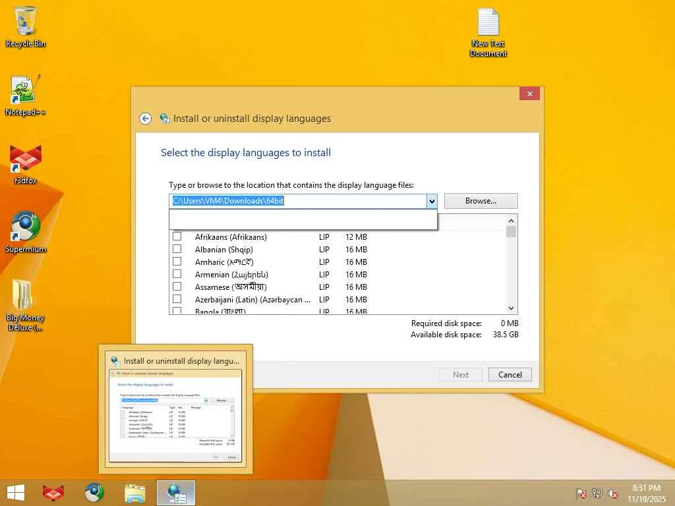Check the Albanian (Shqip) language box
675x506 pixels.
[x=177, y=249]
